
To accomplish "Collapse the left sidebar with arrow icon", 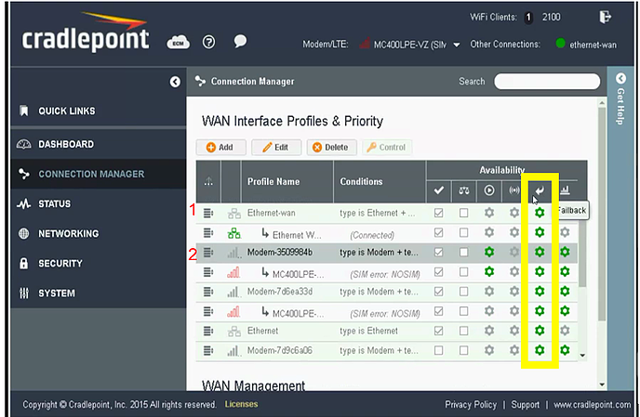I will (175, 82).
